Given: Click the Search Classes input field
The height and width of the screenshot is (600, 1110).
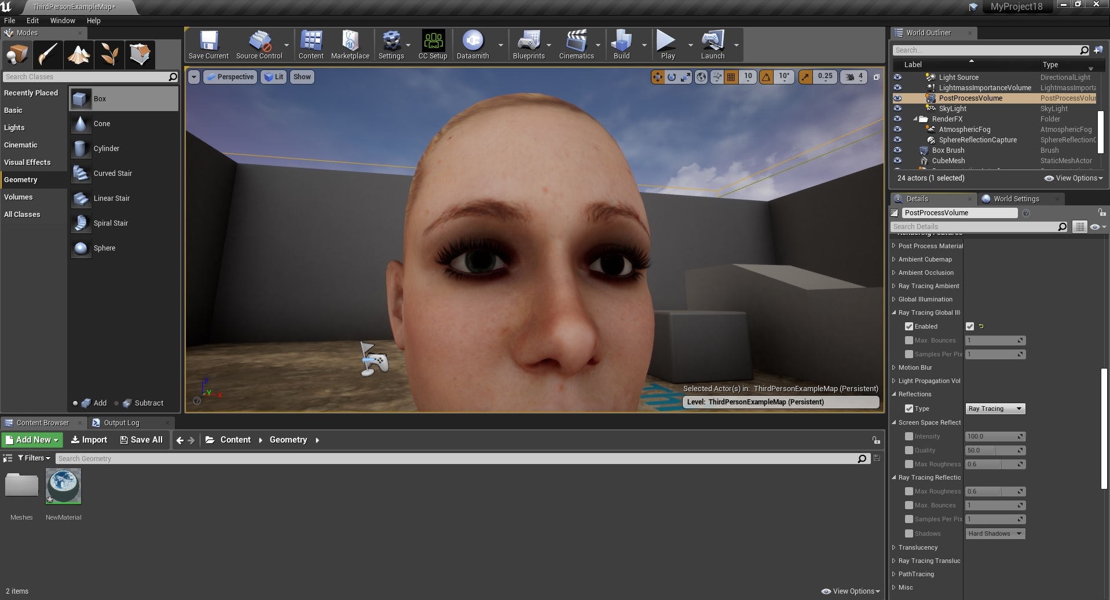Looking at the screenshot, I should tap(86, 77).
